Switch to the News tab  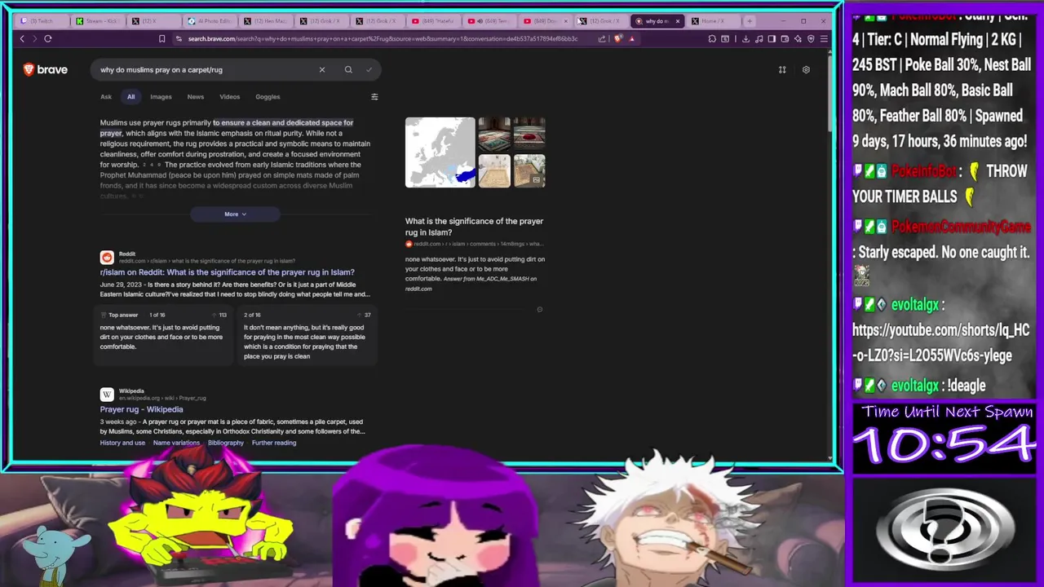196,96
